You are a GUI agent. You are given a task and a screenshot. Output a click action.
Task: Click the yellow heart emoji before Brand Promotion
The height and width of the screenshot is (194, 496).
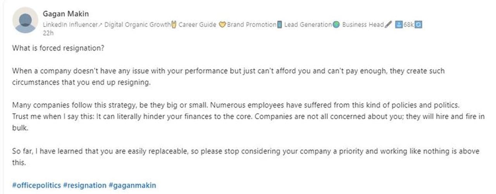click(x=222, y=25)
